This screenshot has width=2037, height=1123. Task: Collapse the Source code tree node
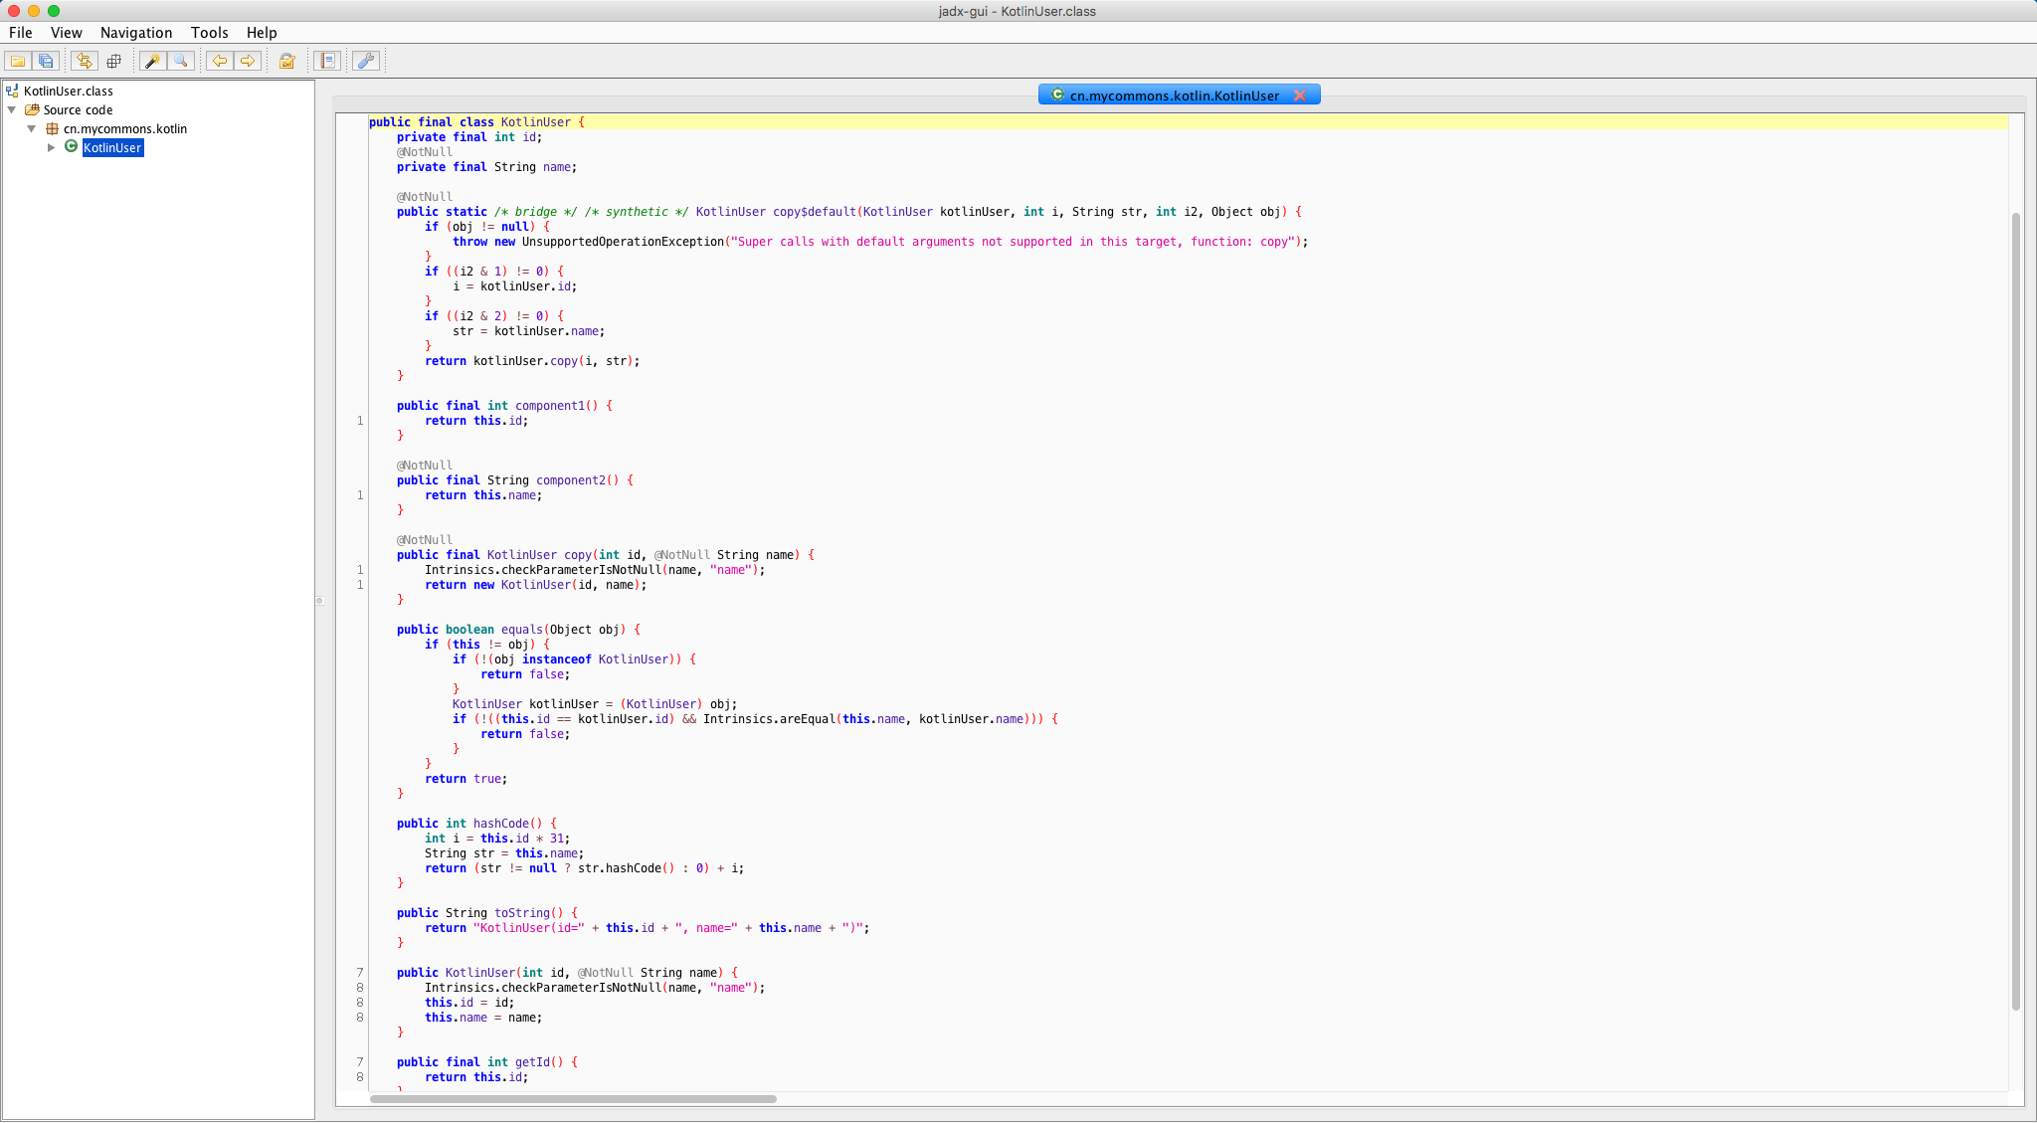pos(12,110)
